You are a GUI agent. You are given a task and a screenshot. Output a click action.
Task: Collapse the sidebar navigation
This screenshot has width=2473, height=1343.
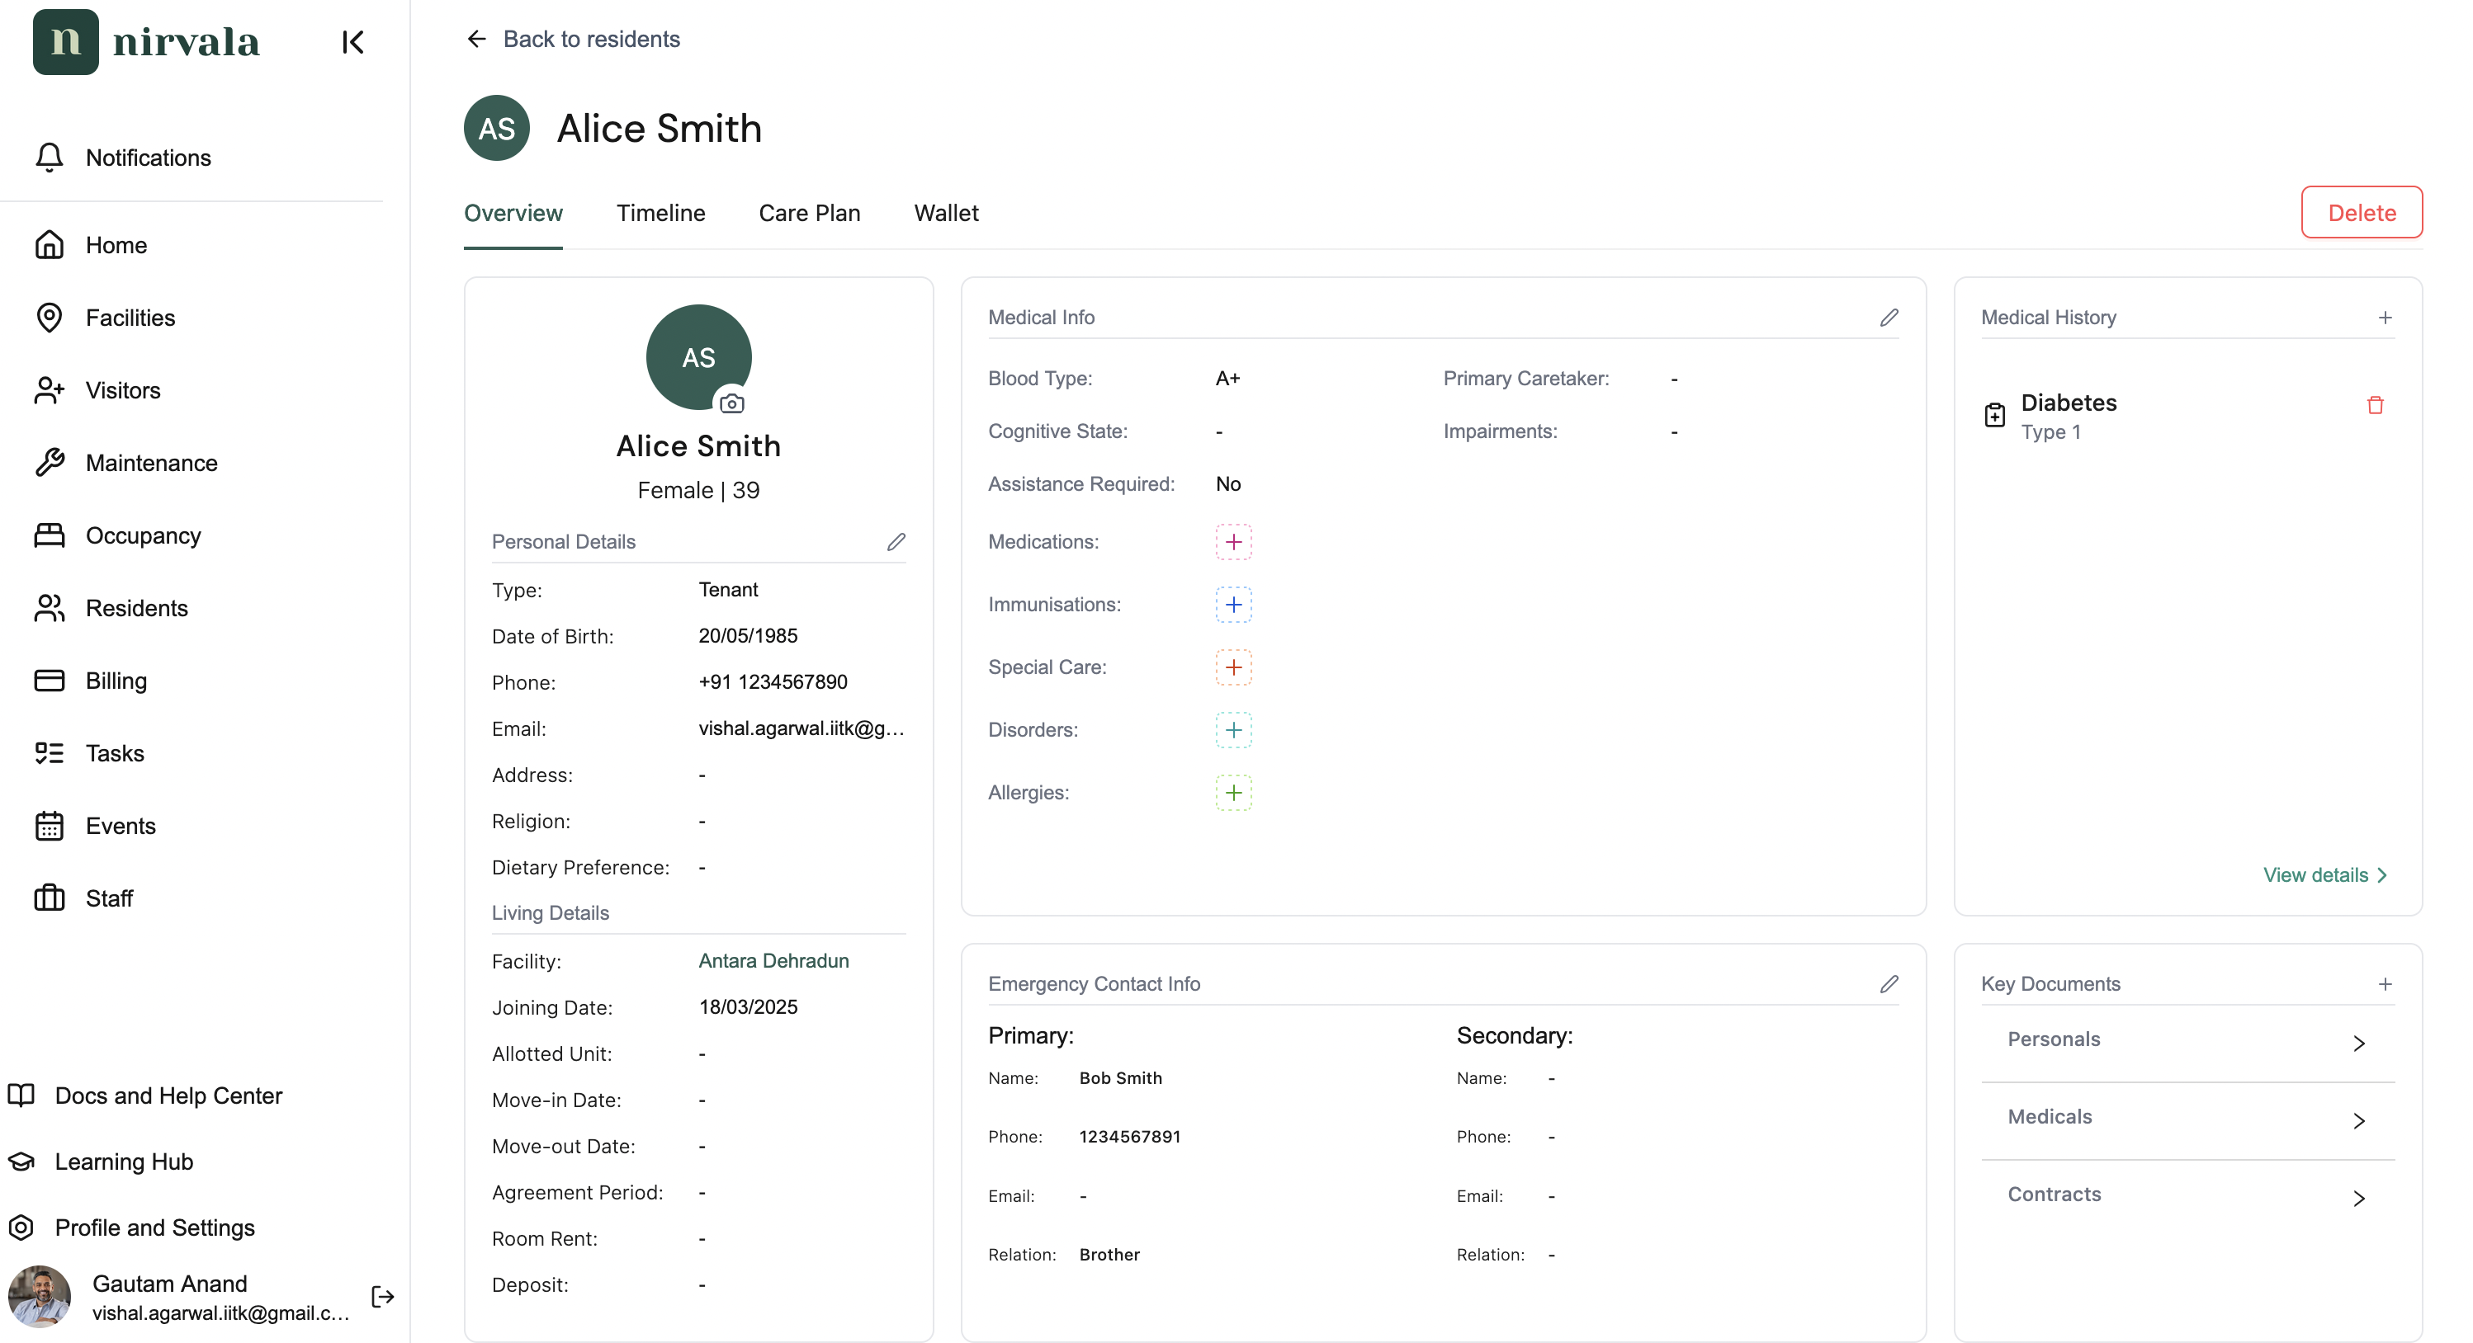click(x=352, y=42)
